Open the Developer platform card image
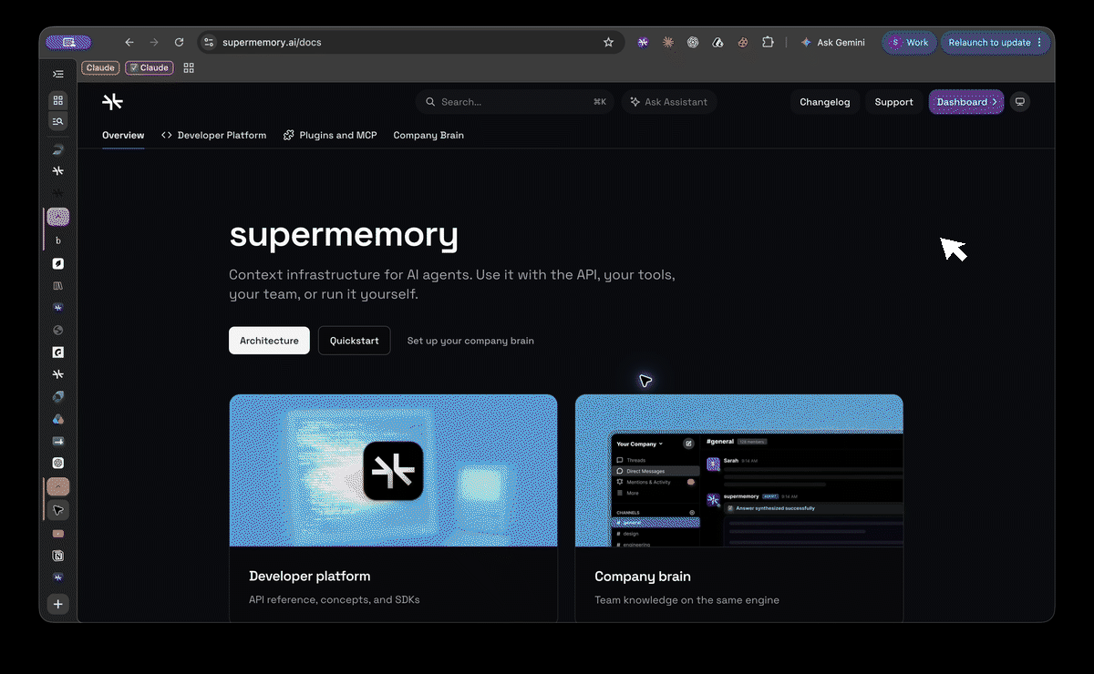The height and width of the screenshot is (674, 1094). click(393, 470)
